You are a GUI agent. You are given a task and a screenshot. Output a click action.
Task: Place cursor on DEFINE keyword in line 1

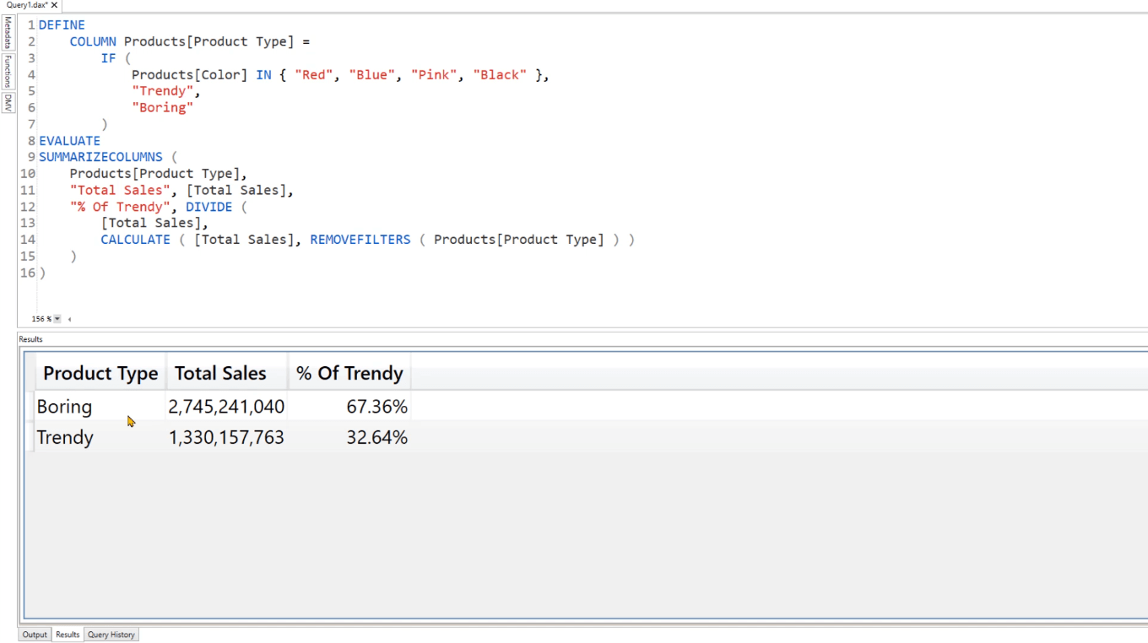tap(62, 25)
